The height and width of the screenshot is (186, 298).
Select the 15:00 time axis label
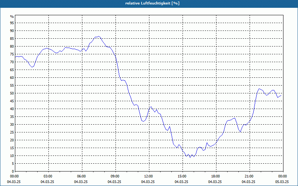[183, 176]
